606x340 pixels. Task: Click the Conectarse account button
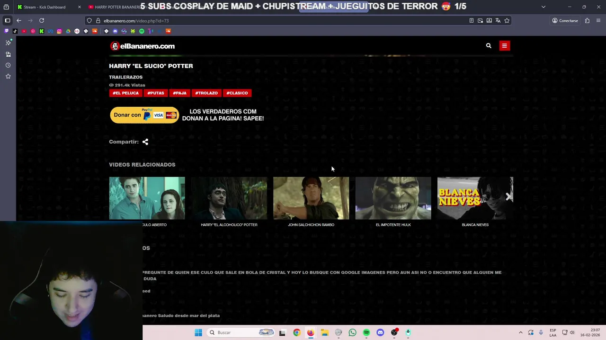pos(565,21)
